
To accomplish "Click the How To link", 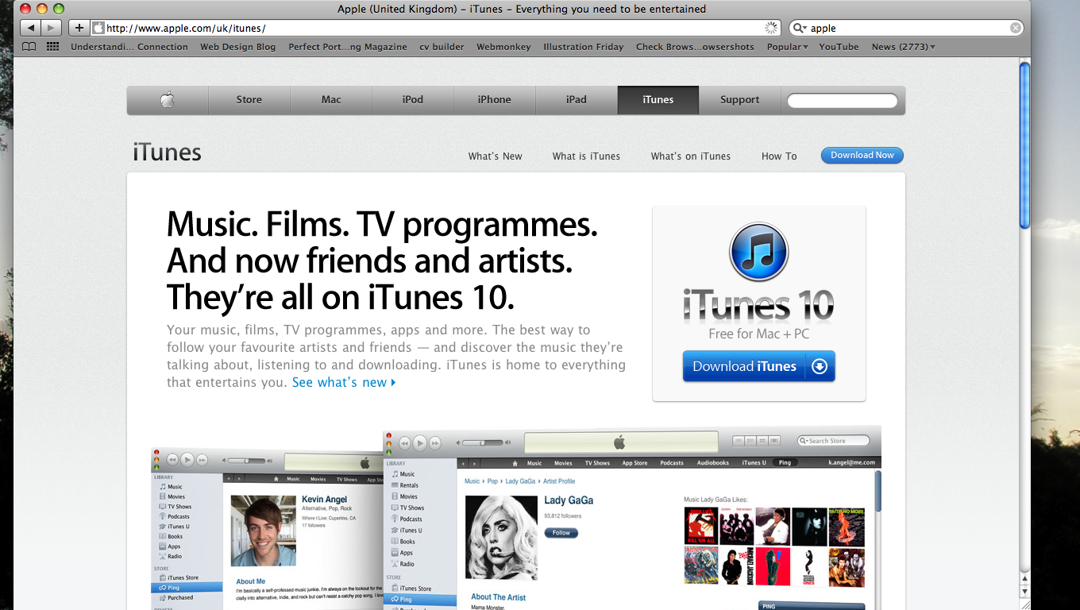I will click(779, 156).
